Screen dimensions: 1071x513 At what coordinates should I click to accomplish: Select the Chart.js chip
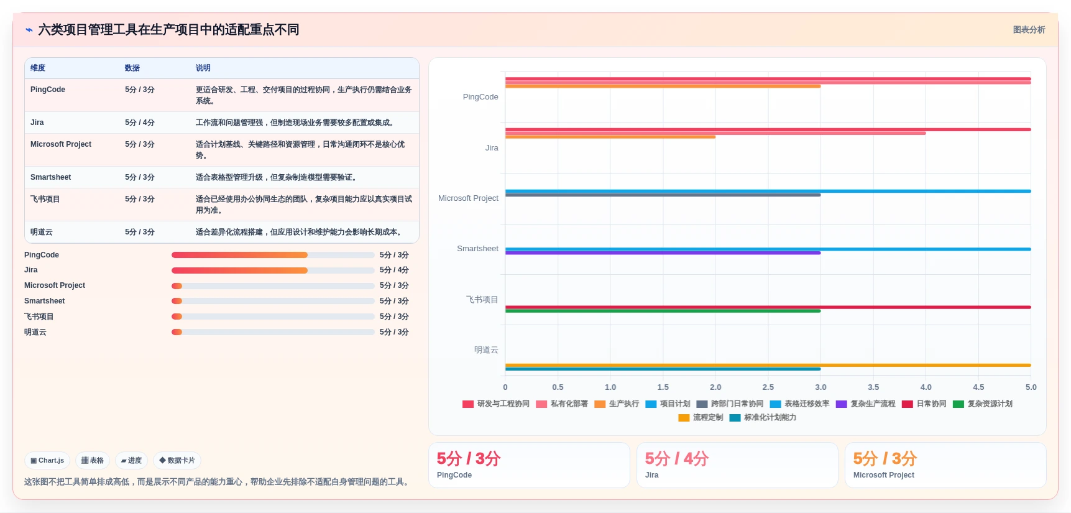pyautogui.click(x=47, y=461)
